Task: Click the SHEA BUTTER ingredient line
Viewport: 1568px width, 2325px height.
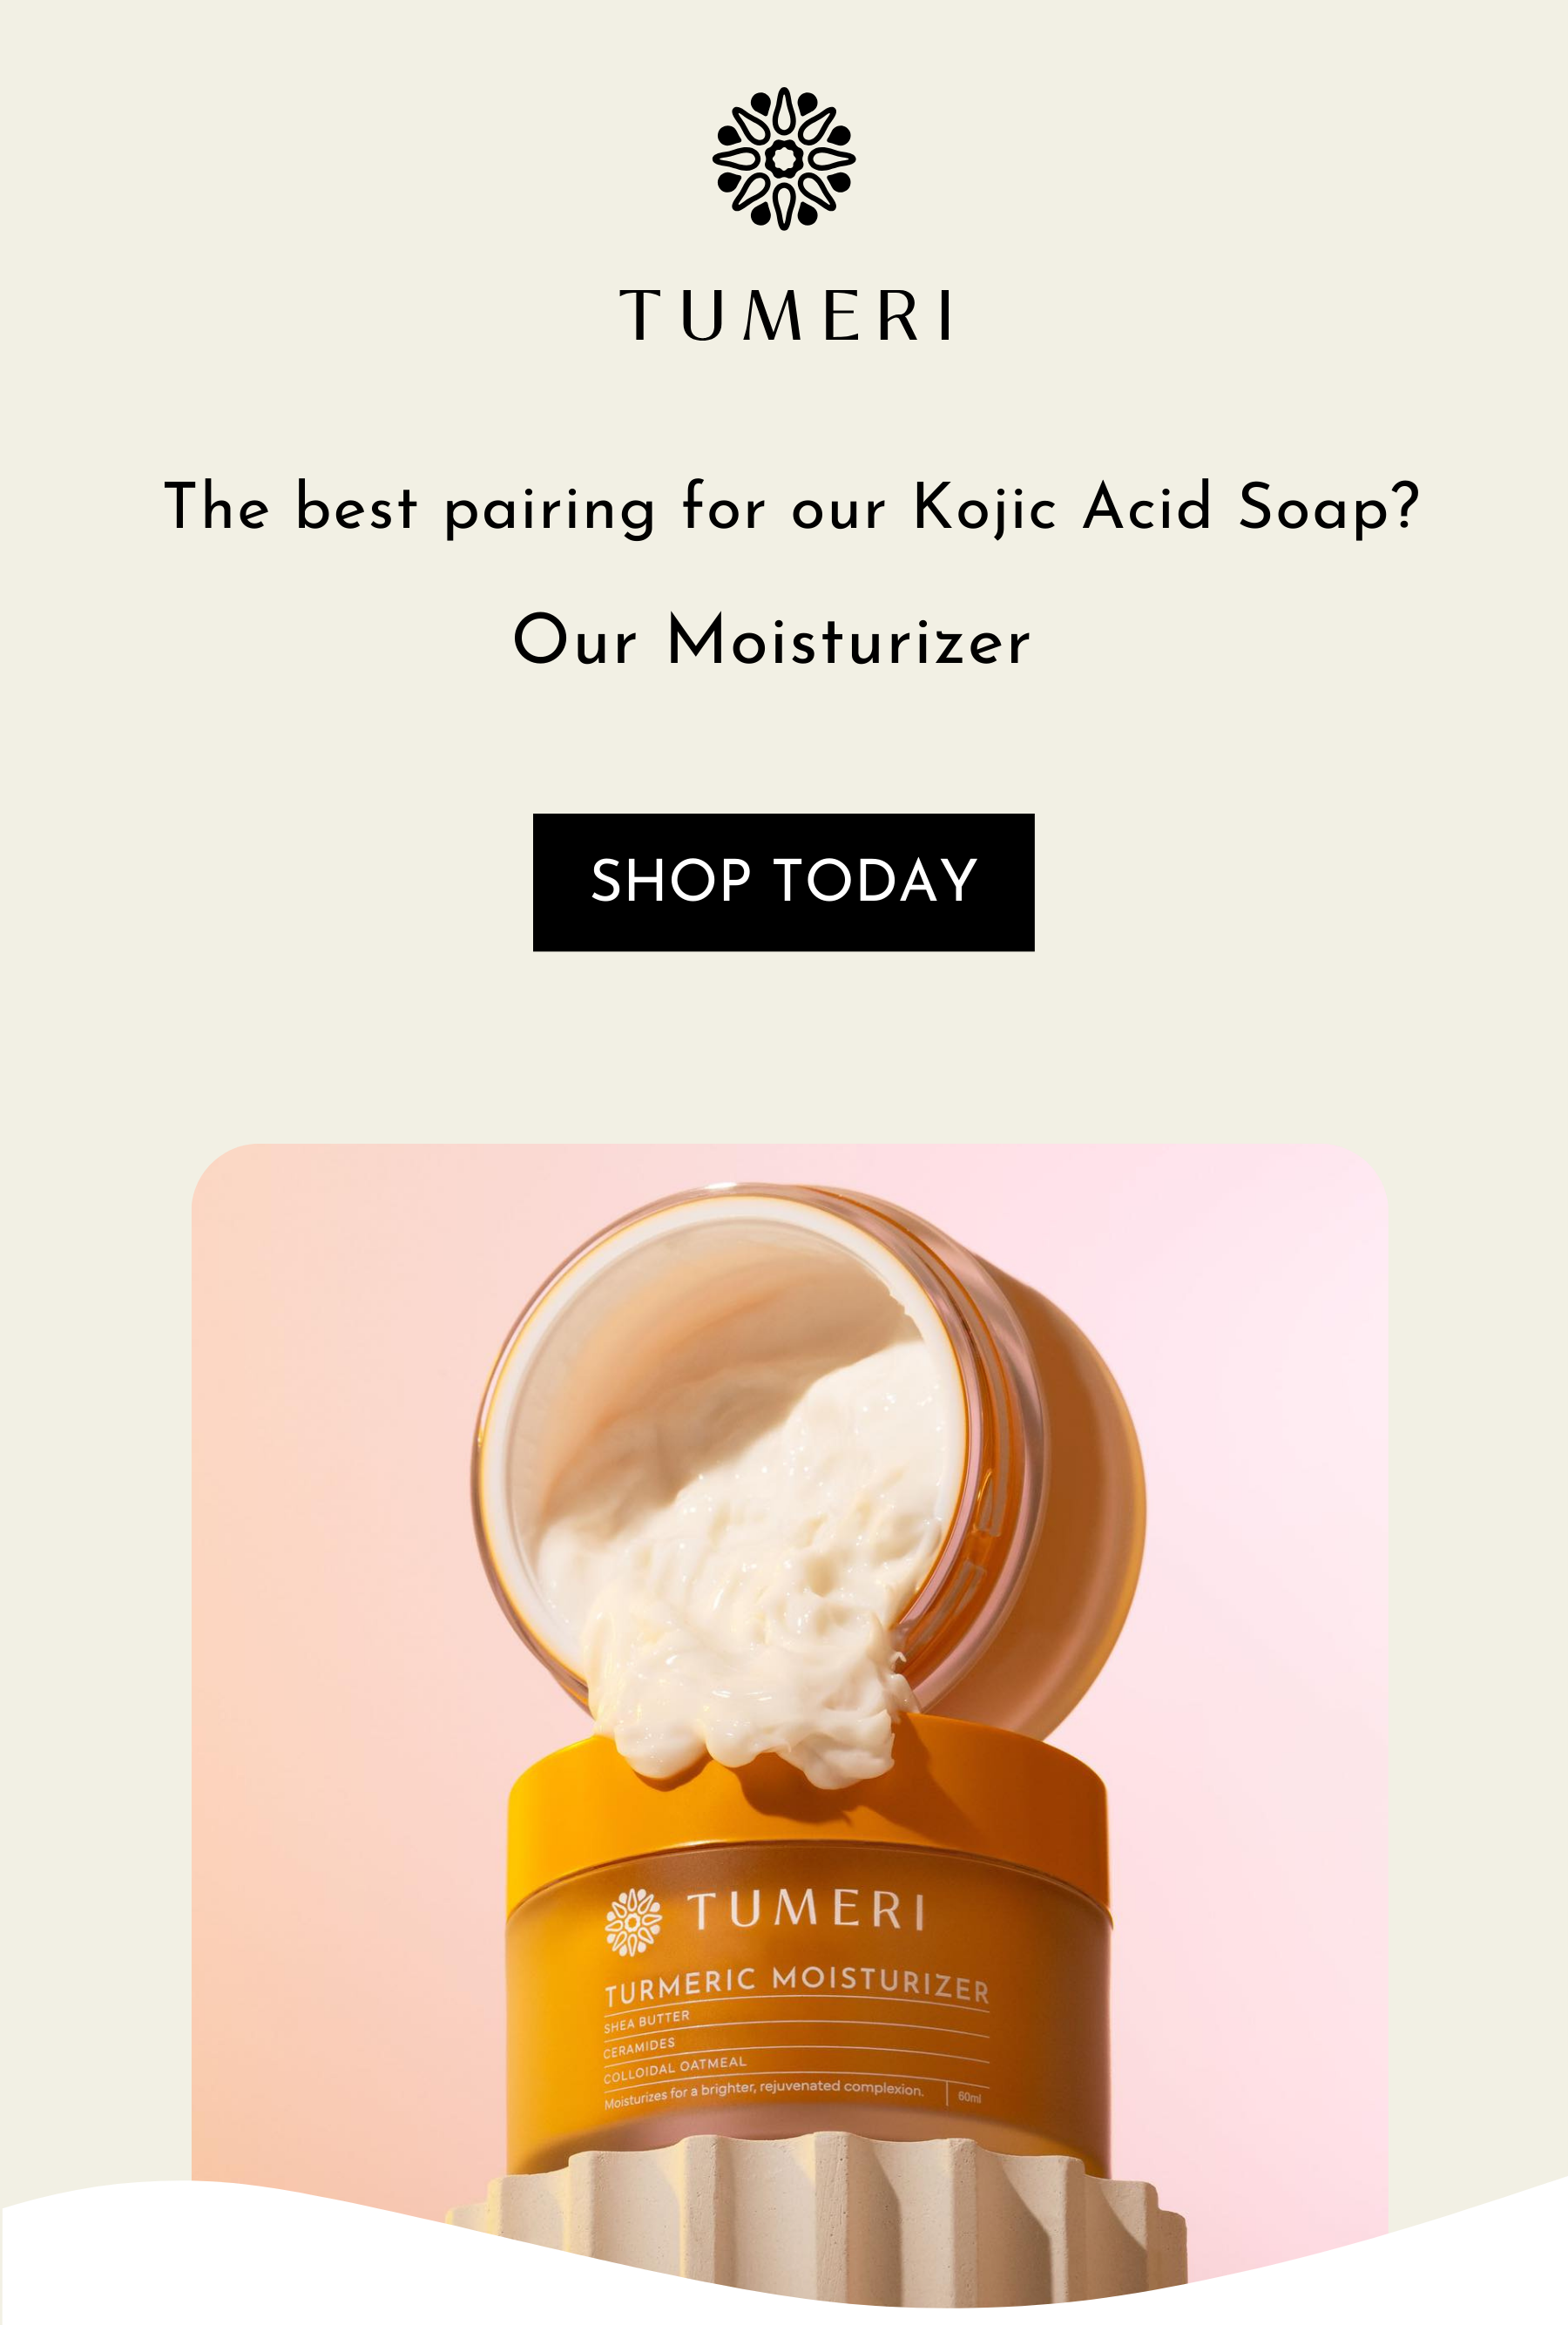Action: point(646,2021)
